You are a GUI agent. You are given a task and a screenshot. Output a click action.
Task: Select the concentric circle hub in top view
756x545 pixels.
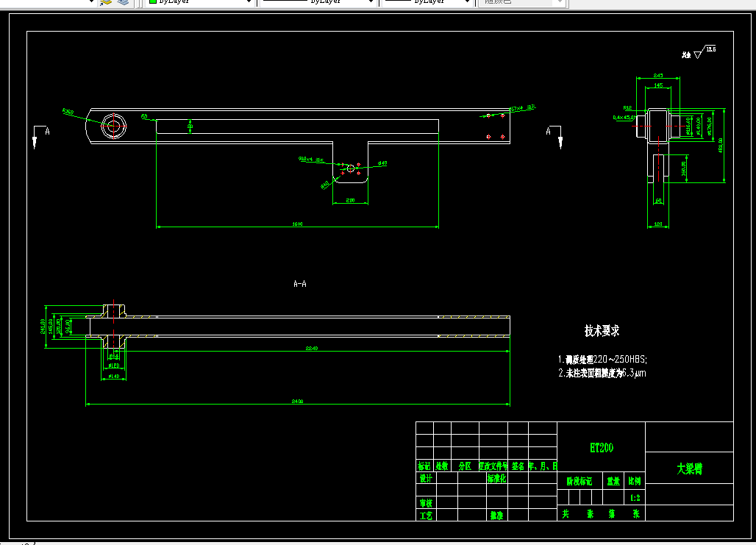tap(113, 126)
